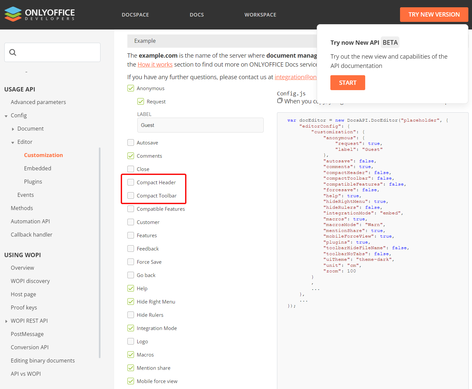
Task: Click the BETA badge
Action: pos(390,42)
